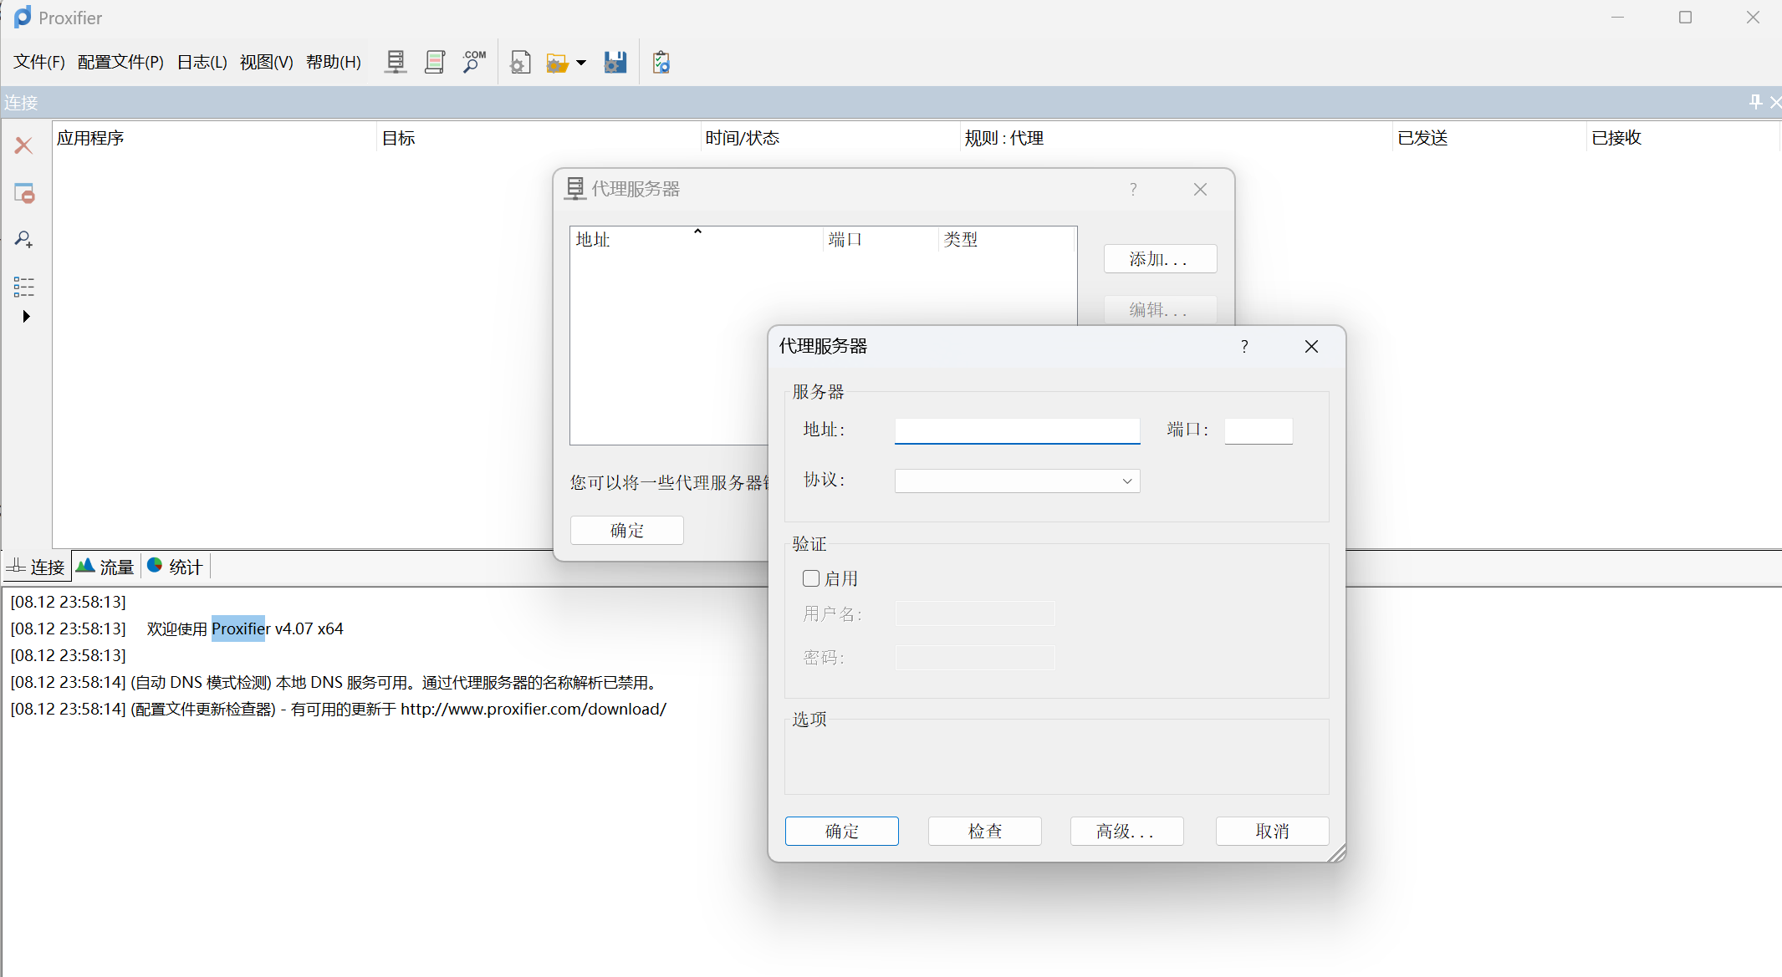Image resolution: width=1782 pixels, height=977 pixels.
Task: Expand the open profile dropdown arrow
Action: coord(581,63)
